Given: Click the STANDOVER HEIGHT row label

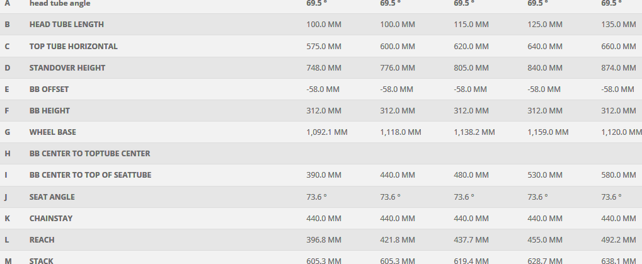Looking at the screenshot, I should 67,68.
